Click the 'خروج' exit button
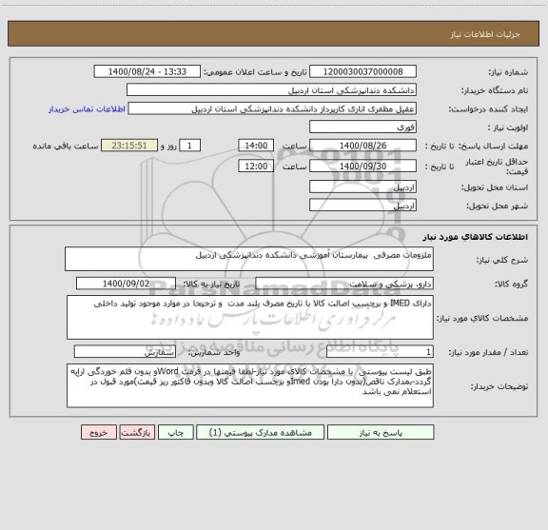The image size is (548, 530). [99, 432]
